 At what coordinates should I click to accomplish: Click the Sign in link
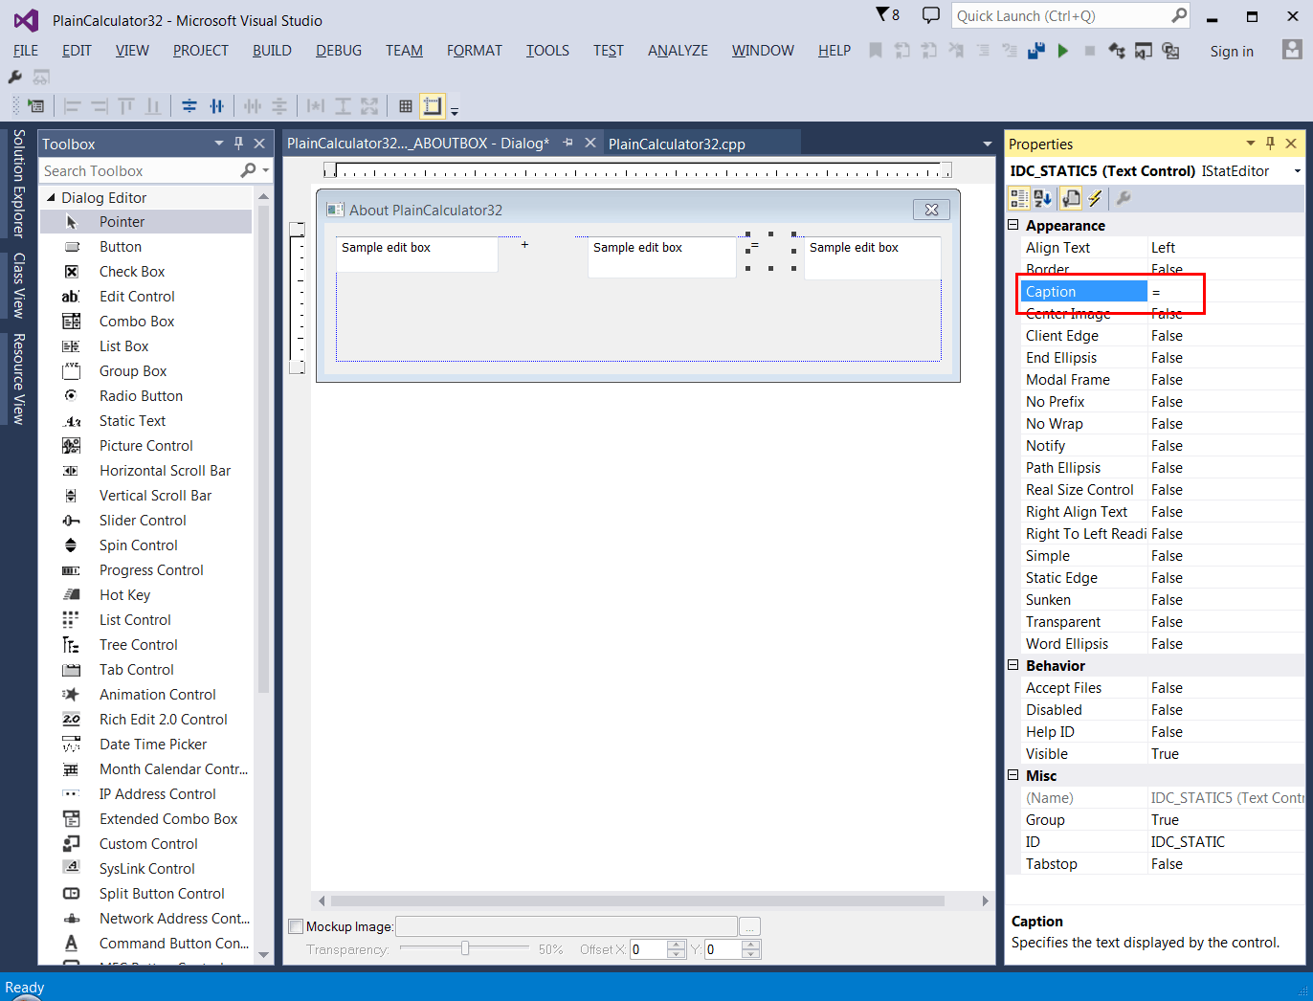coord(1232,52)
